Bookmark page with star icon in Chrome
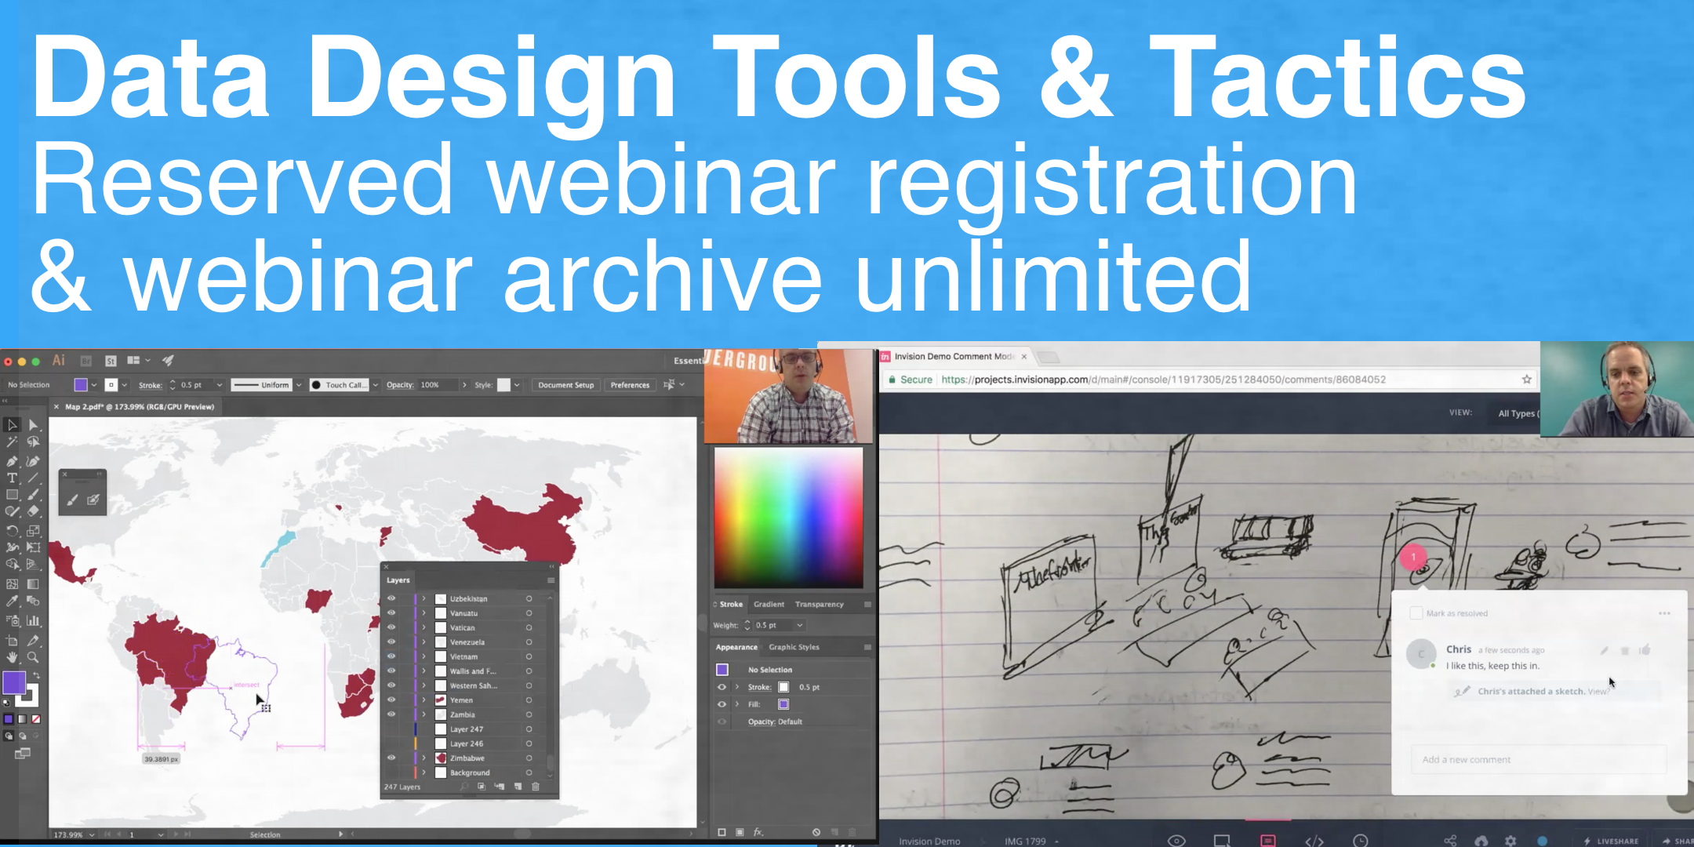This screenshot has width=1694, height=847. pyautogui.click(x=1526, y=380)
